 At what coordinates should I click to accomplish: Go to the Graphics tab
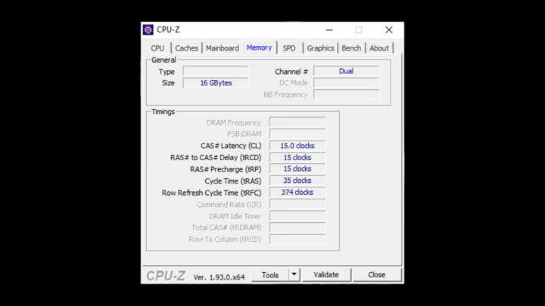pos(320,48)
